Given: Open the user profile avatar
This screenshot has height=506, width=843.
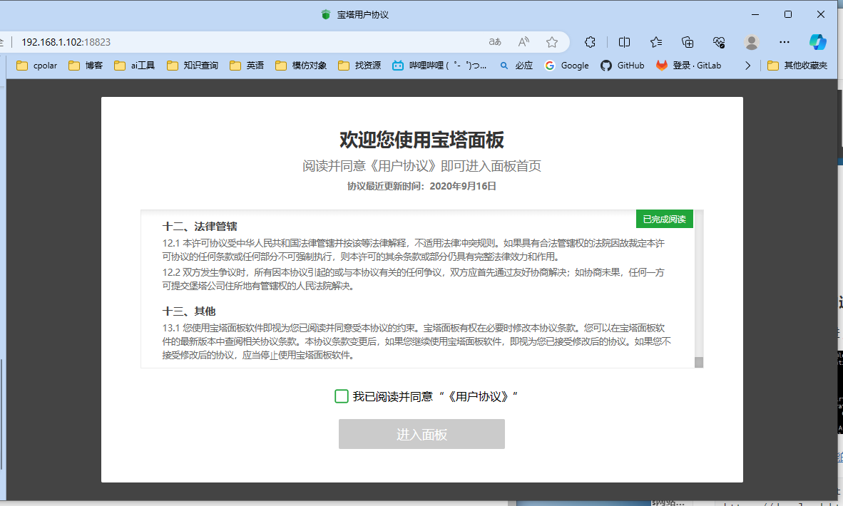Looking at the screenshot, I should [x=752, y=42].
